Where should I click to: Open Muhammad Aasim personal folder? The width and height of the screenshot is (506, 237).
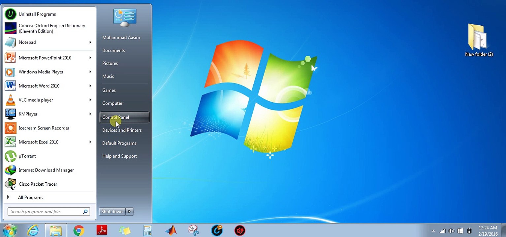click(x=121, y=38)
